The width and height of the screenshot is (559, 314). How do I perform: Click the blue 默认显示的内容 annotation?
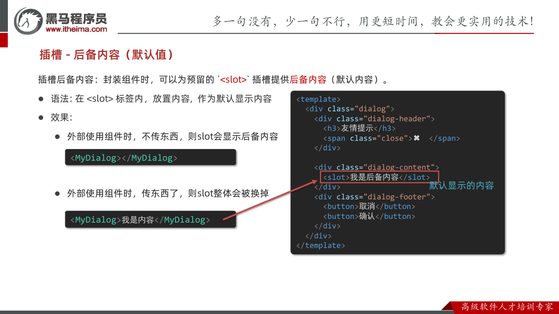[462, 185]
